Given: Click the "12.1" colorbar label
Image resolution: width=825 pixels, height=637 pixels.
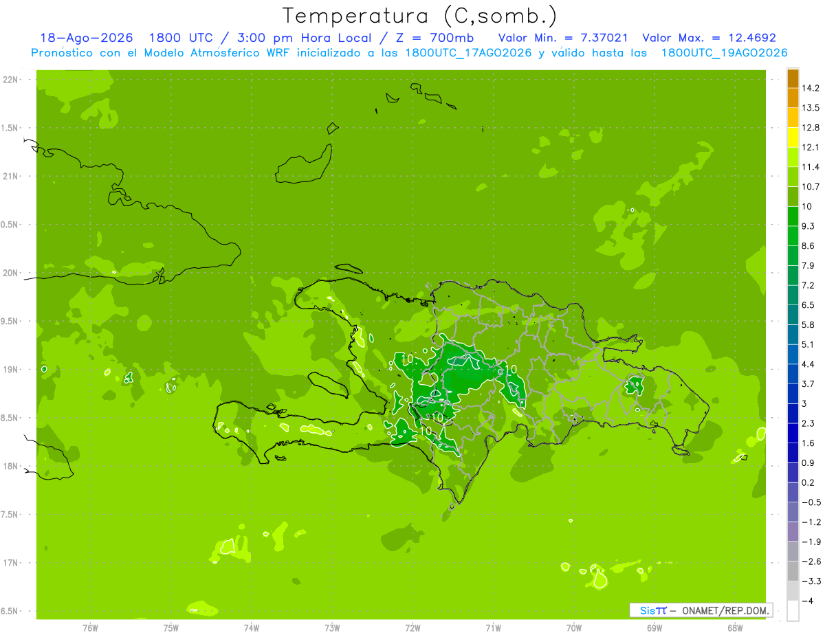Looking at the screenshot, I should 811,147.
